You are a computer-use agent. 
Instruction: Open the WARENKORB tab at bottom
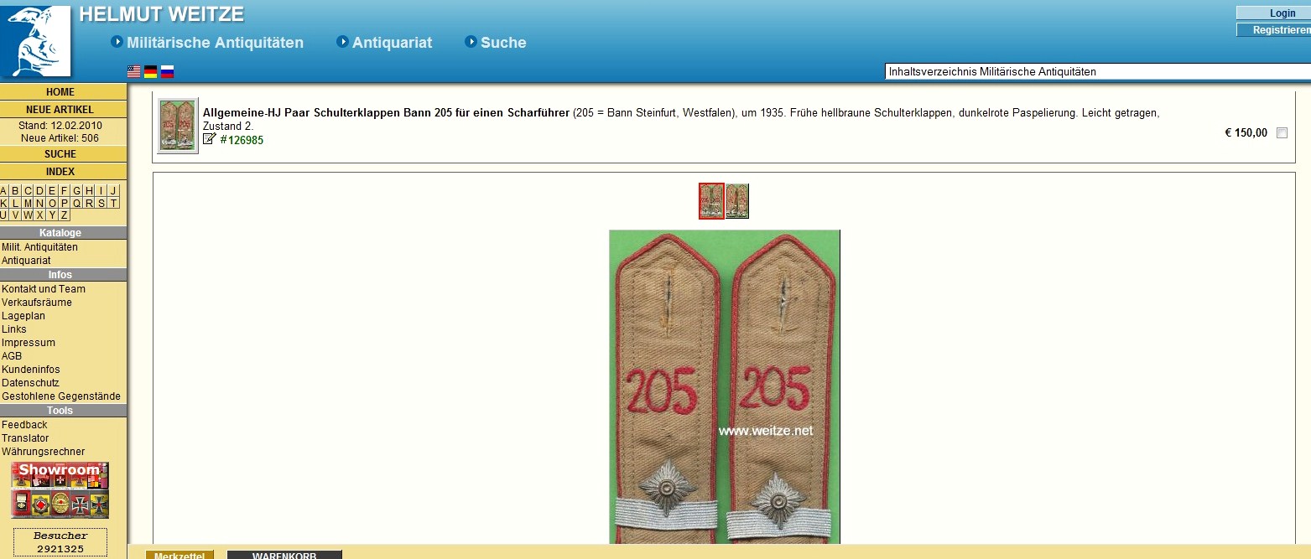point(284,555)
